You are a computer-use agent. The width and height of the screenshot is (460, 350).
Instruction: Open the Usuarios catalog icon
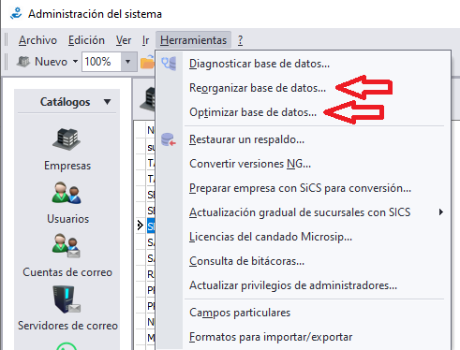67,193
